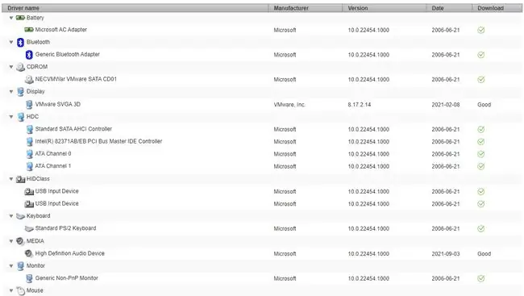This screenshot has width=524, height=296.
Task: Click the Bluetooth category icon
Action: [20, 42]
